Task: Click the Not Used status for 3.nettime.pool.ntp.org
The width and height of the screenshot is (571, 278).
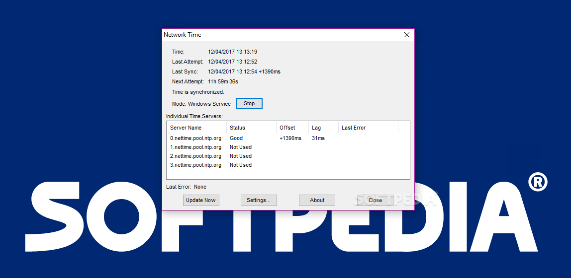Action: coord(241,165)
